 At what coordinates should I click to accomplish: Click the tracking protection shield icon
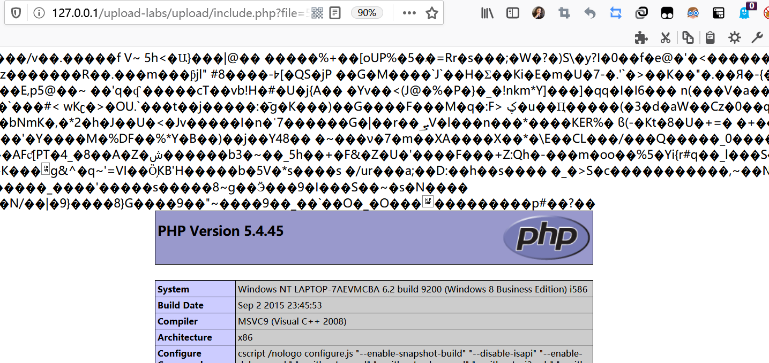click(x=16, y=13)
